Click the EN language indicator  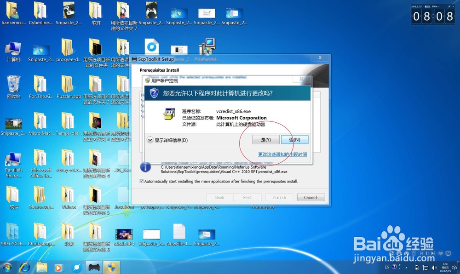point(387,267)
